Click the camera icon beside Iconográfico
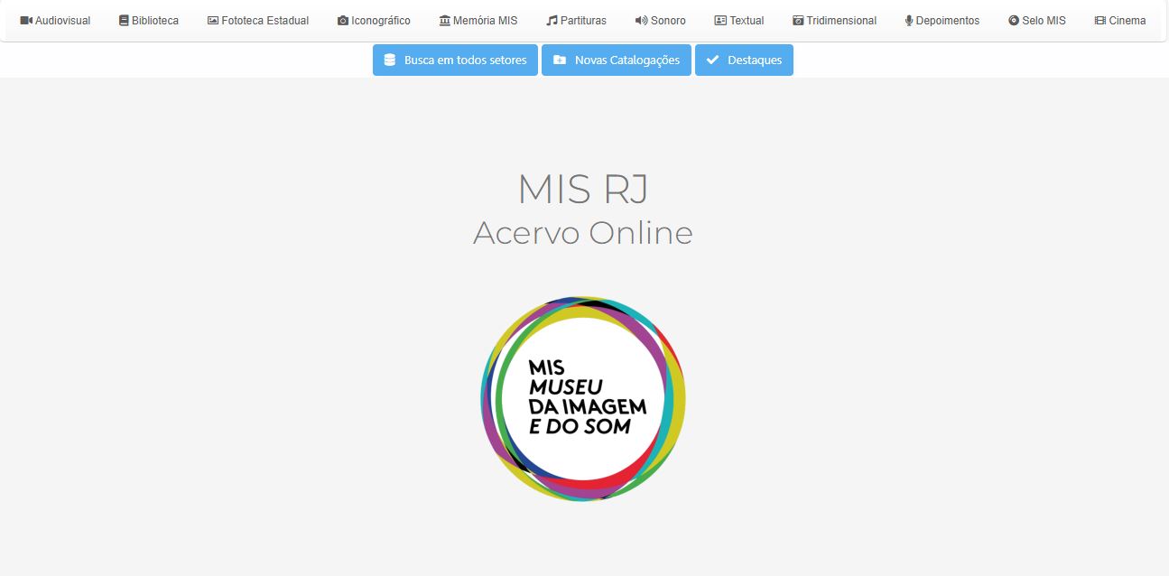The image size is (1169, 576). coord(343,20)
